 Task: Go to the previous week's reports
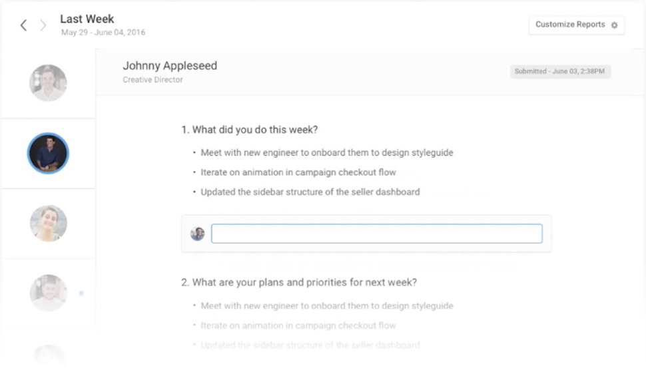click(x=23, y=25)
